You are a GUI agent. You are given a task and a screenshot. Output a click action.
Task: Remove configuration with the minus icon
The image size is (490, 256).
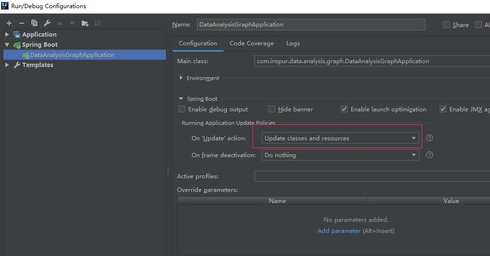pyautogui.click(x=22, y=23)
